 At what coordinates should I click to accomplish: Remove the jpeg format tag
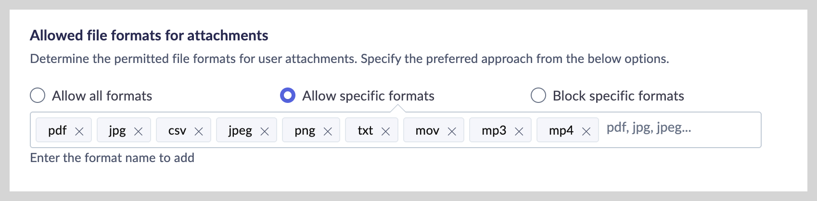(264, 131)
